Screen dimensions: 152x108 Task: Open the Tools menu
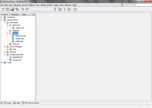click(x=62, y=5)
